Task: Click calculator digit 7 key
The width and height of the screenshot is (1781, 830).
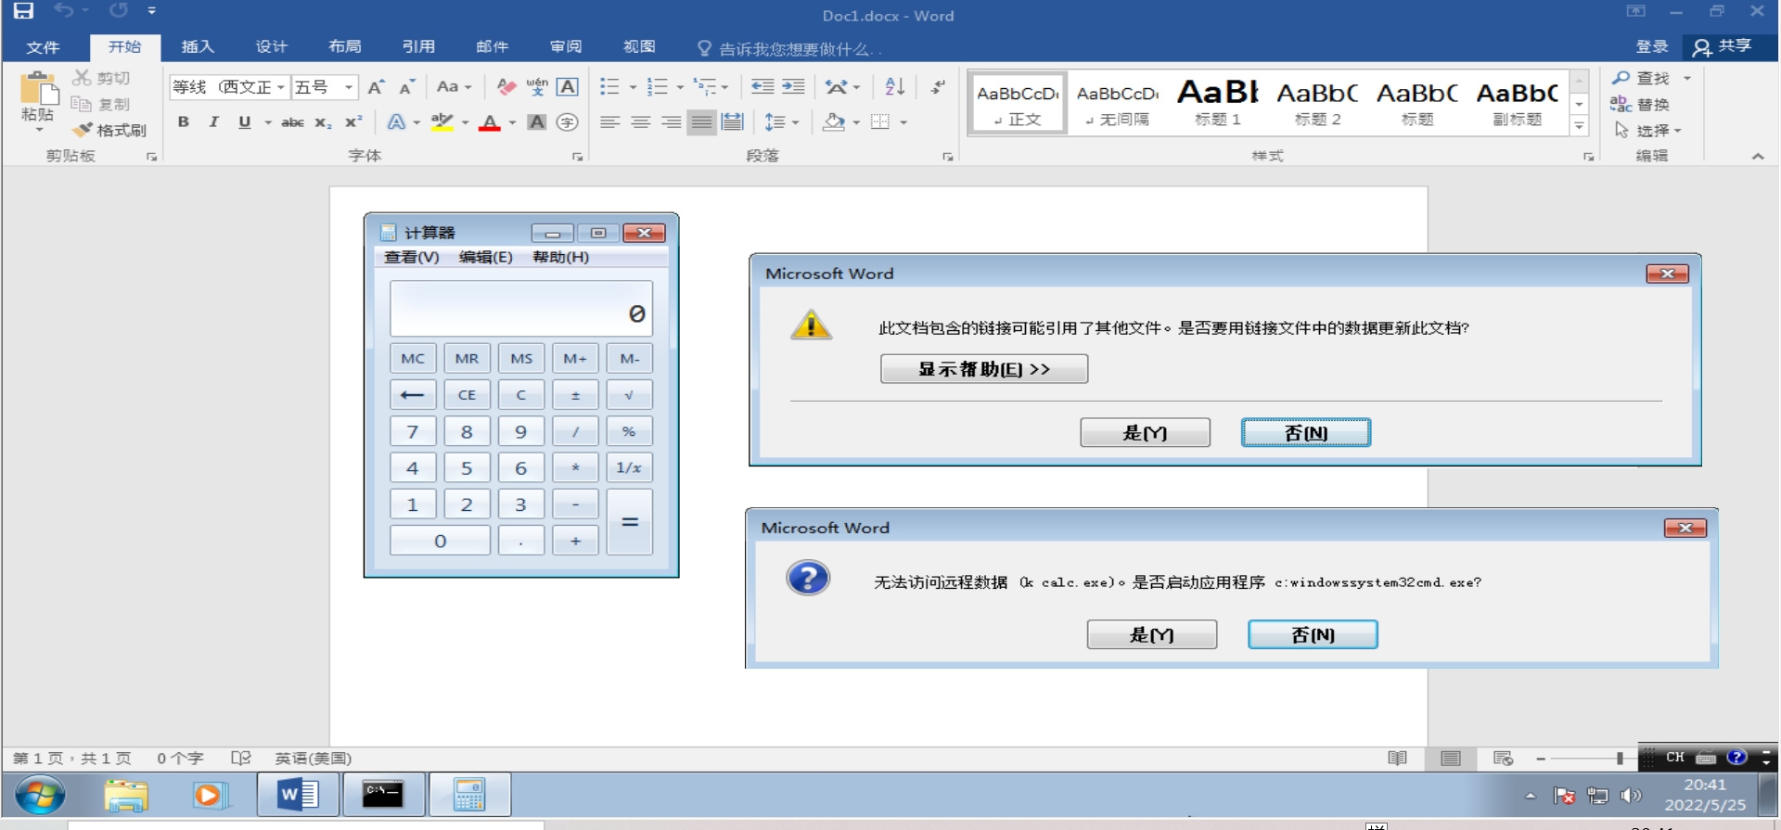Action: point(413,431)
